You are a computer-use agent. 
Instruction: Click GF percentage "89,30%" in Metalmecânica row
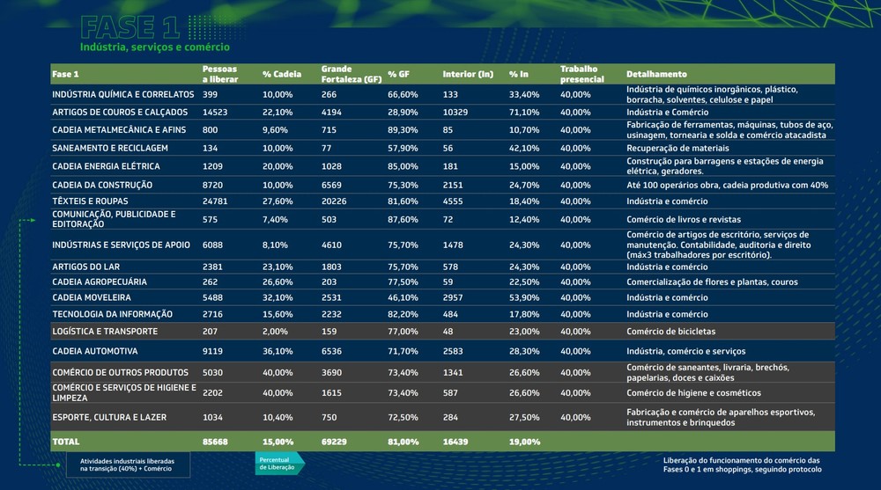coord(403,129)
